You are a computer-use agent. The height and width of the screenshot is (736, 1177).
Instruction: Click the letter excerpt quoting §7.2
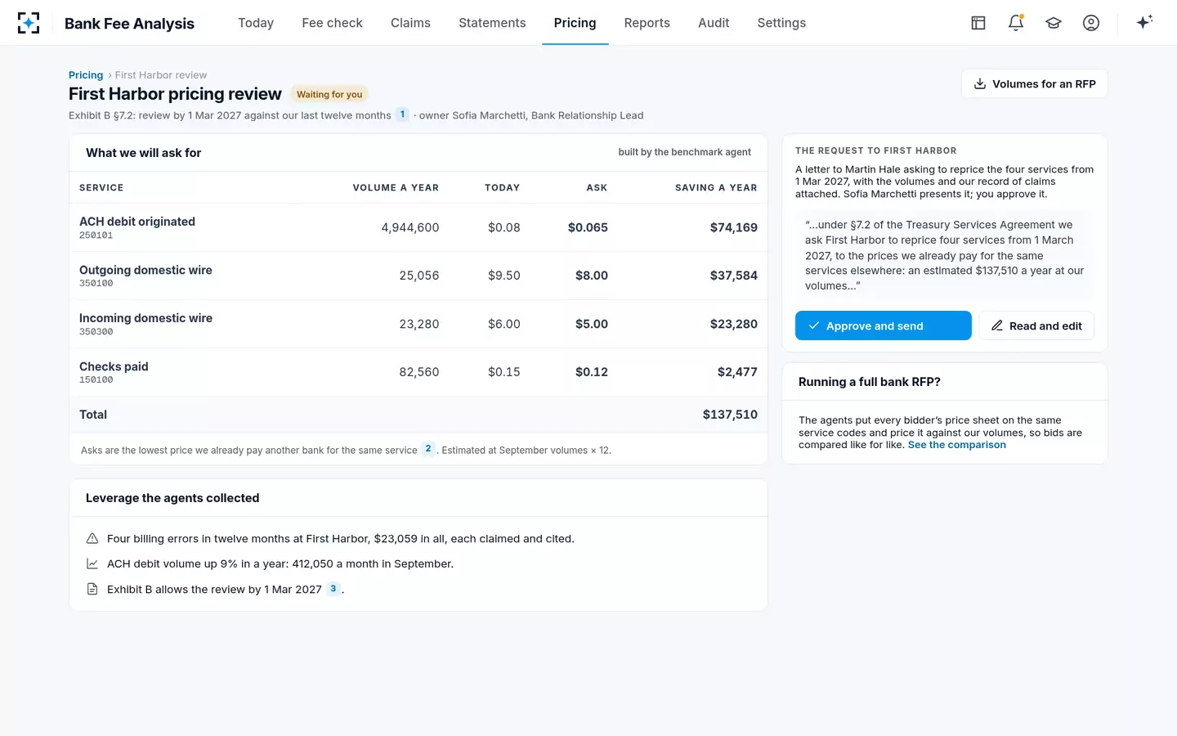(x=945, y=255)
